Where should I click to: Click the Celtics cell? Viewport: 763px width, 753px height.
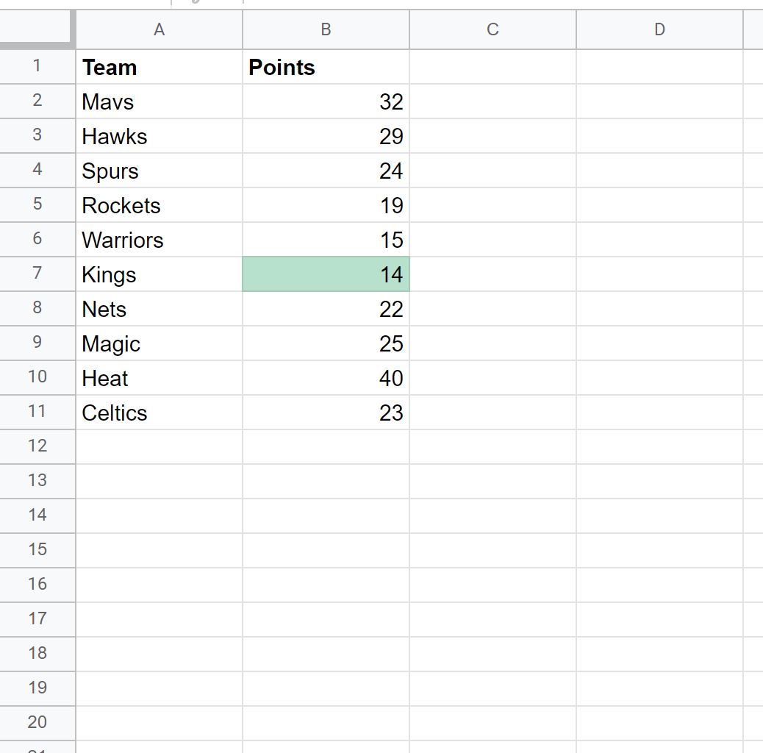click(x=159, y=413)
